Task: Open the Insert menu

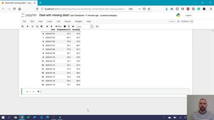Action: tap(50, 21)
